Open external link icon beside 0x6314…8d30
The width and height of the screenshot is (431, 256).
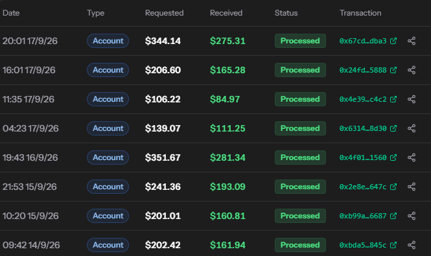393,128
